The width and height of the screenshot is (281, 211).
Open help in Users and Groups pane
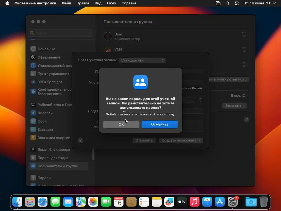(x=247, y=120)
